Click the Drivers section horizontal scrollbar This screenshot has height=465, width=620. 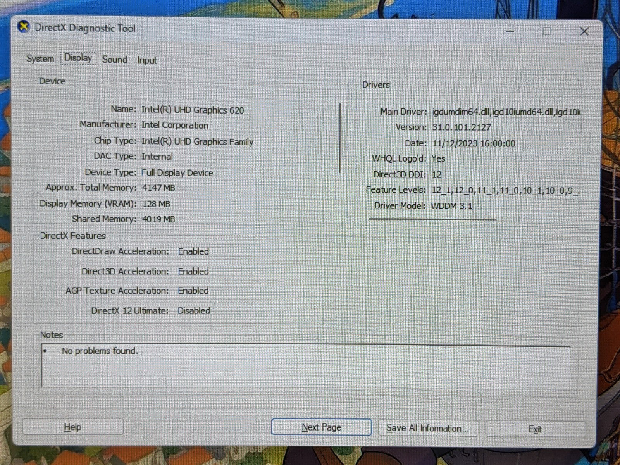coord(432,219)
